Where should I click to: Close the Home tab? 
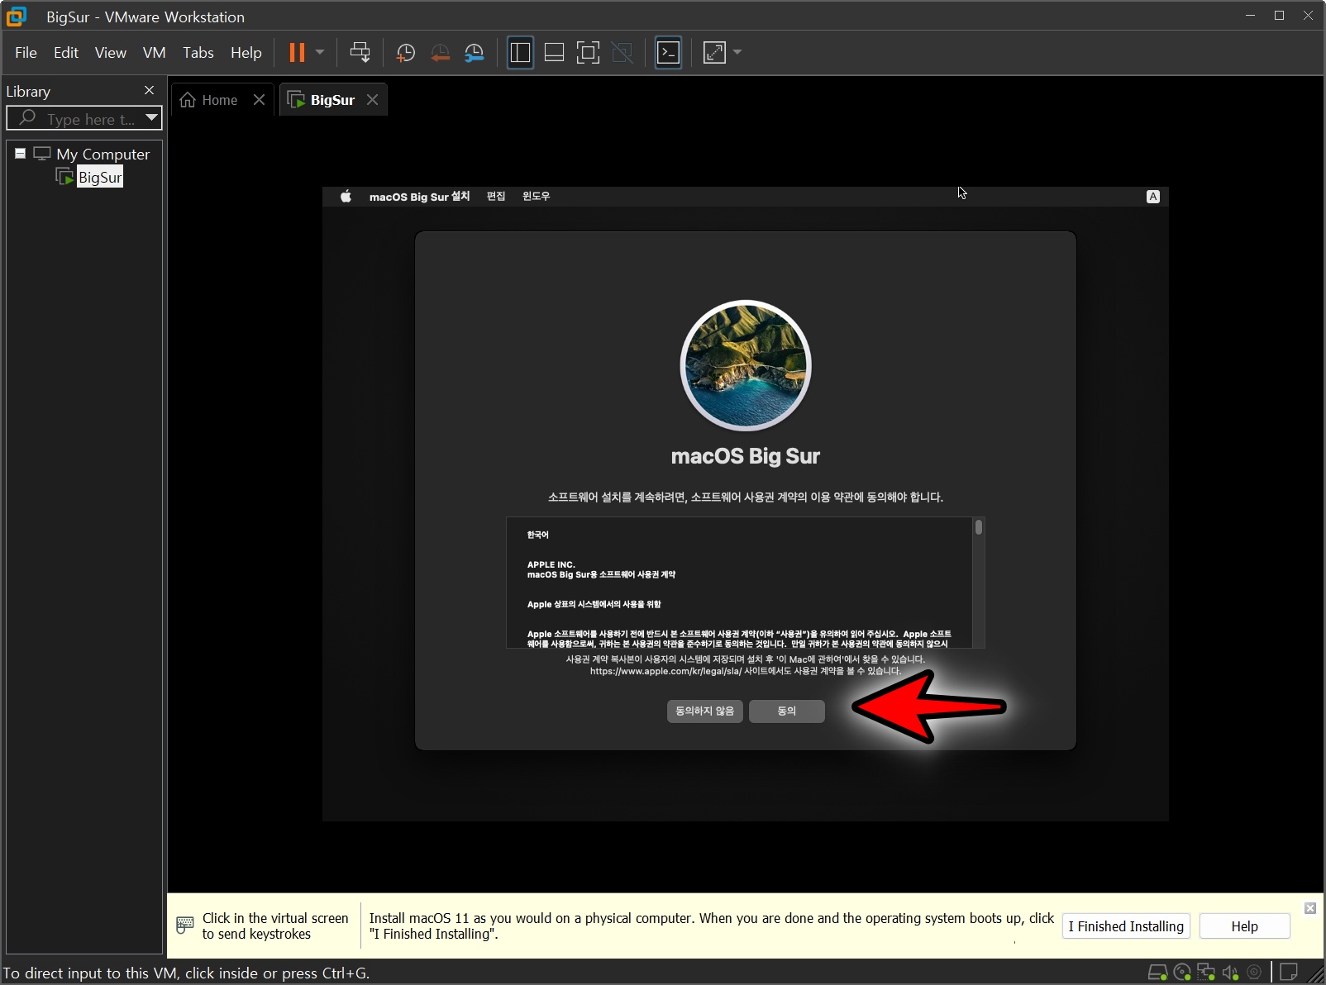tap(259, 100)
